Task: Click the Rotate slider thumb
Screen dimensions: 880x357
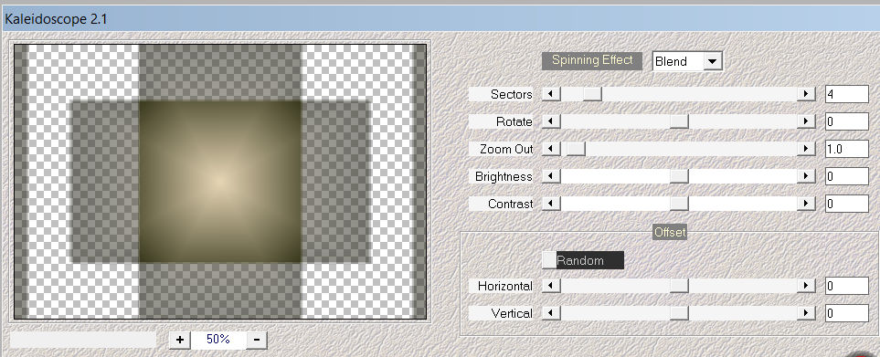Action: click(679, 121)
